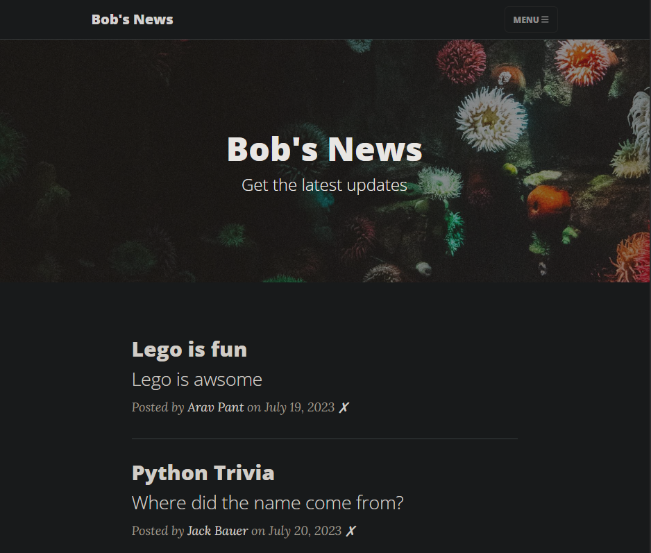Expand the MENU navigation toggle
Image resolution: width=651 pixels, height=553 pixels.
(531, 19)
